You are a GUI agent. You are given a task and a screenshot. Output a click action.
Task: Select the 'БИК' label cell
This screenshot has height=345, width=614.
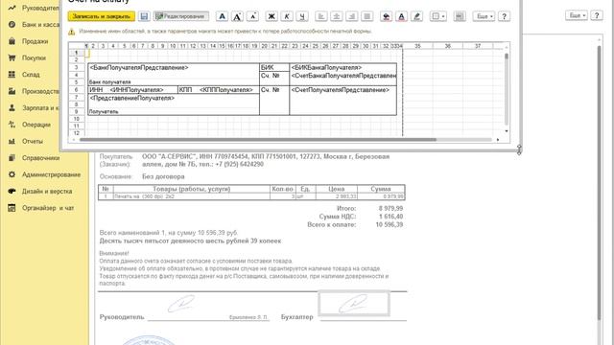point(274,68)
